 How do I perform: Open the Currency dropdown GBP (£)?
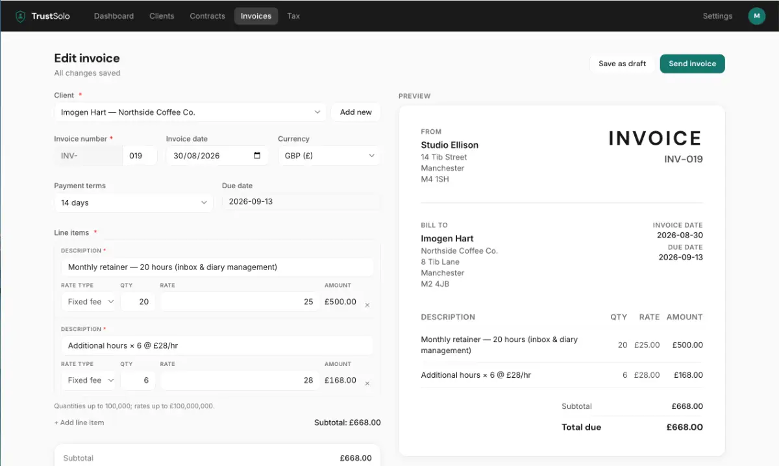(329, 156)
